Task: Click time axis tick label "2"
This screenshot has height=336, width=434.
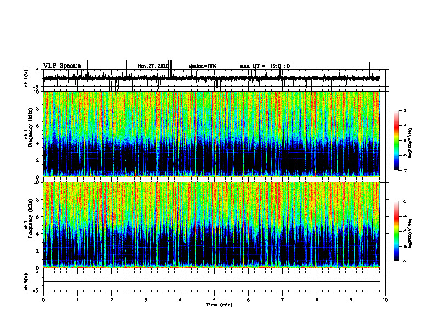Action: (112, 300)
